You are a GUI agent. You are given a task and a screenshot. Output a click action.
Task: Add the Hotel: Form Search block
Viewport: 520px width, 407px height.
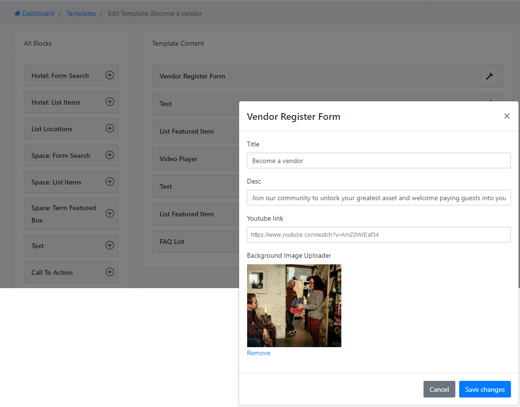click(109, 75)
